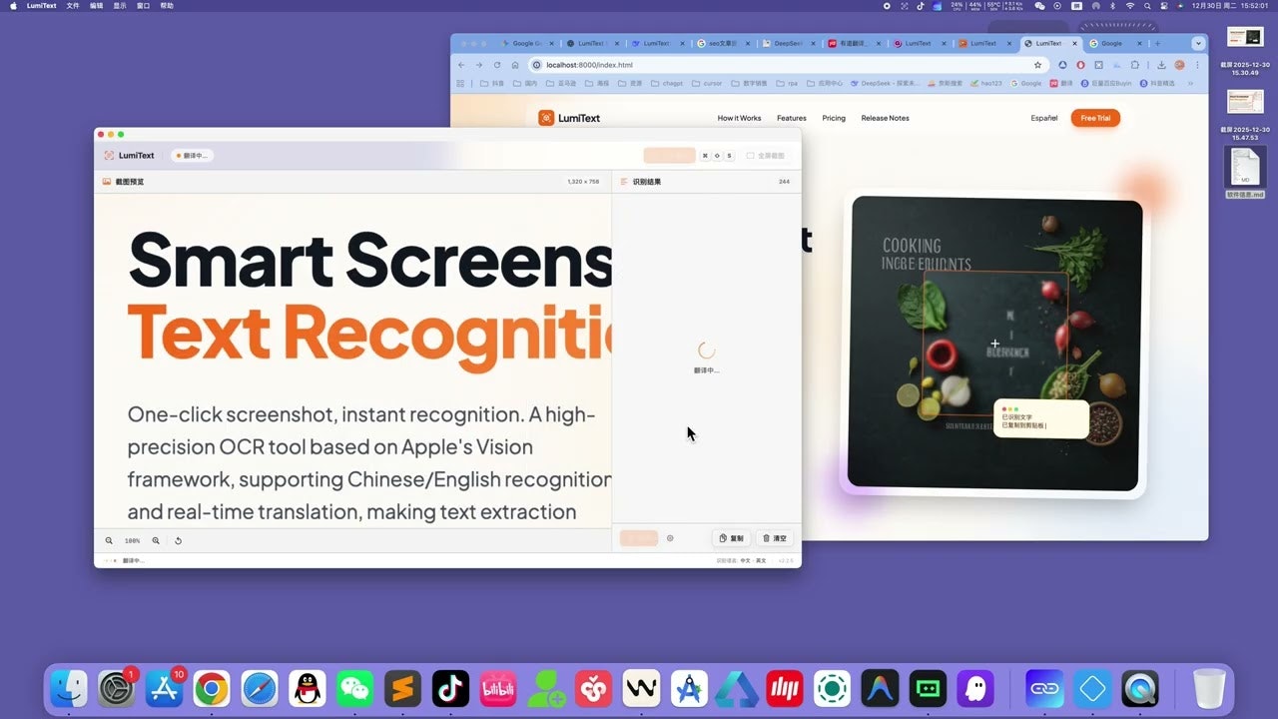Click the 截图预览 panel picture icon

107,182
